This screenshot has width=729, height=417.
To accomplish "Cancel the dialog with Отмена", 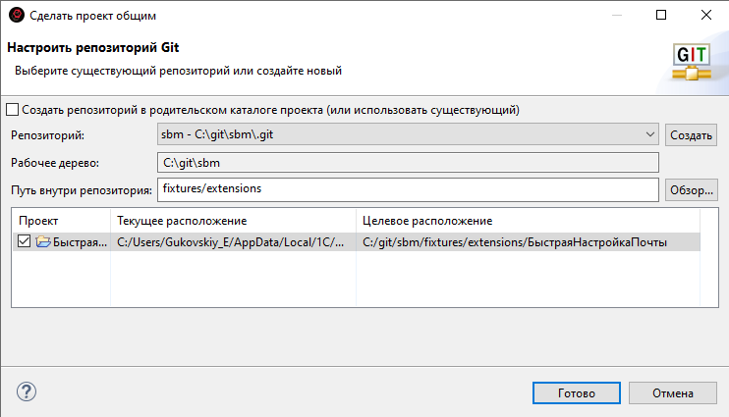I will [x=673, y=392].
